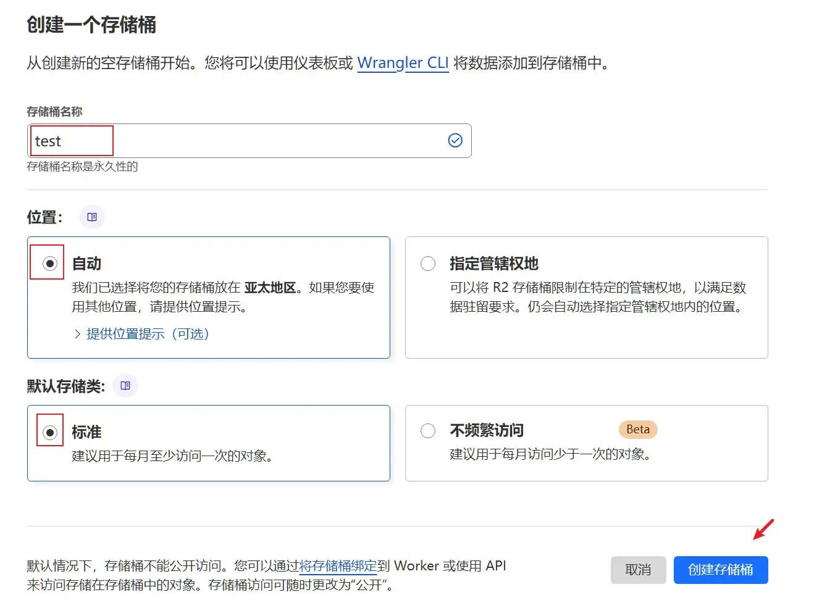Select the 指定管辖权地 radio button
Image resolution: width=814 pixels, height=608 pixels.
pos(427,263)
